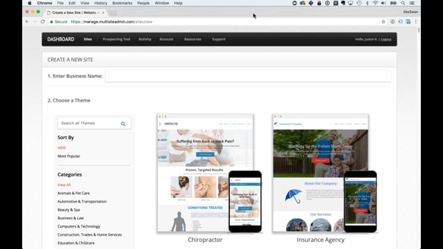Viewport: 443px width, 249px height.
Task: Open Chrome's three-dot menu
Action: (x=416, y=21)
